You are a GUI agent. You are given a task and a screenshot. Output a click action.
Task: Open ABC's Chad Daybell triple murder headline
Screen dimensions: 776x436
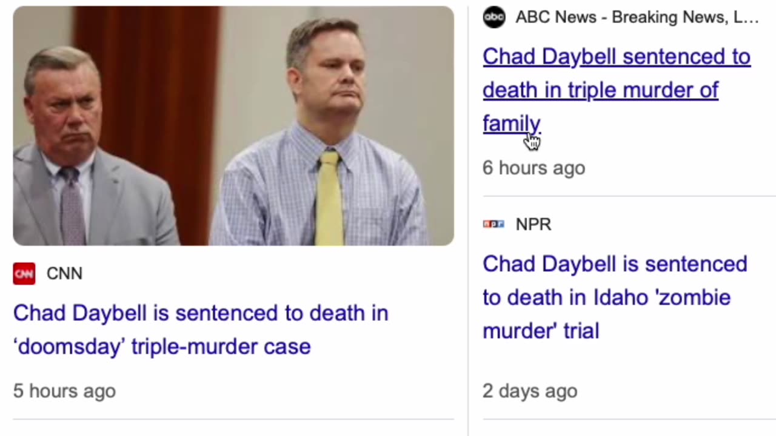coord(616,90)
